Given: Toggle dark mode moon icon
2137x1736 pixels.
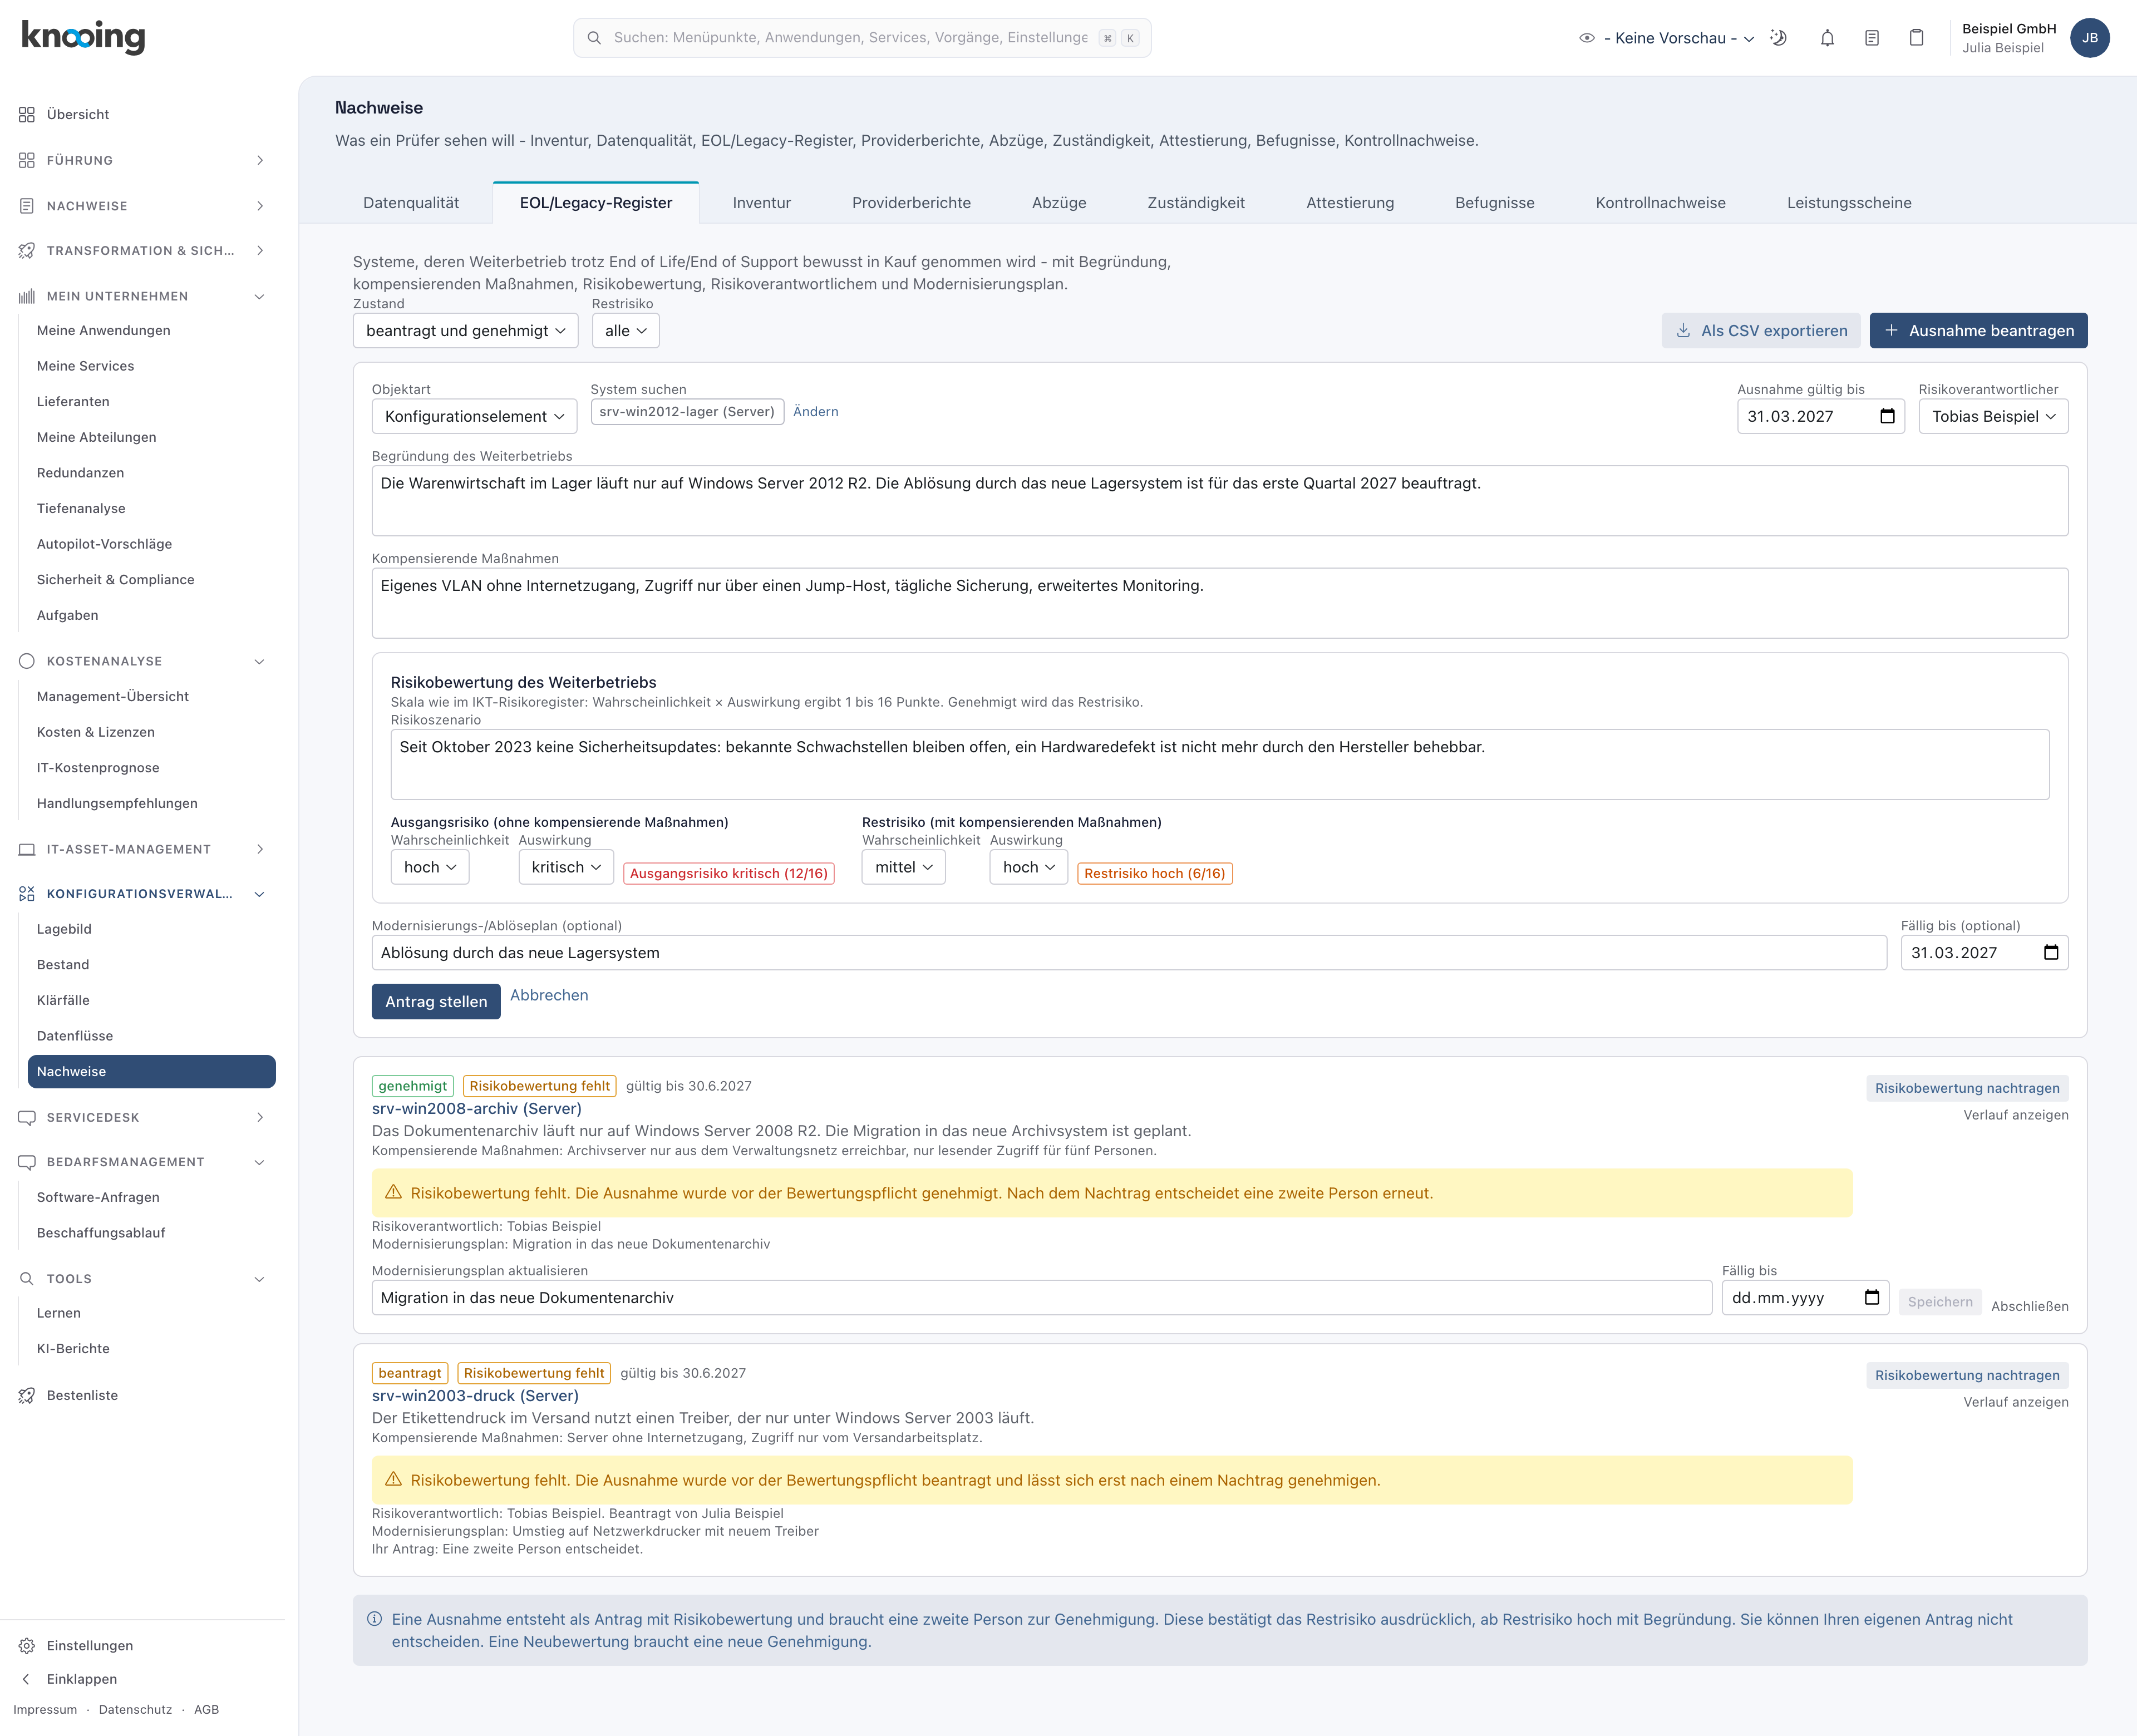Looking at the screenshot, I should pos(1778,38).
